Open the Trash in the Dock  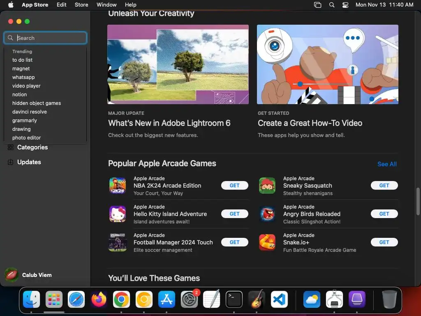389,299
